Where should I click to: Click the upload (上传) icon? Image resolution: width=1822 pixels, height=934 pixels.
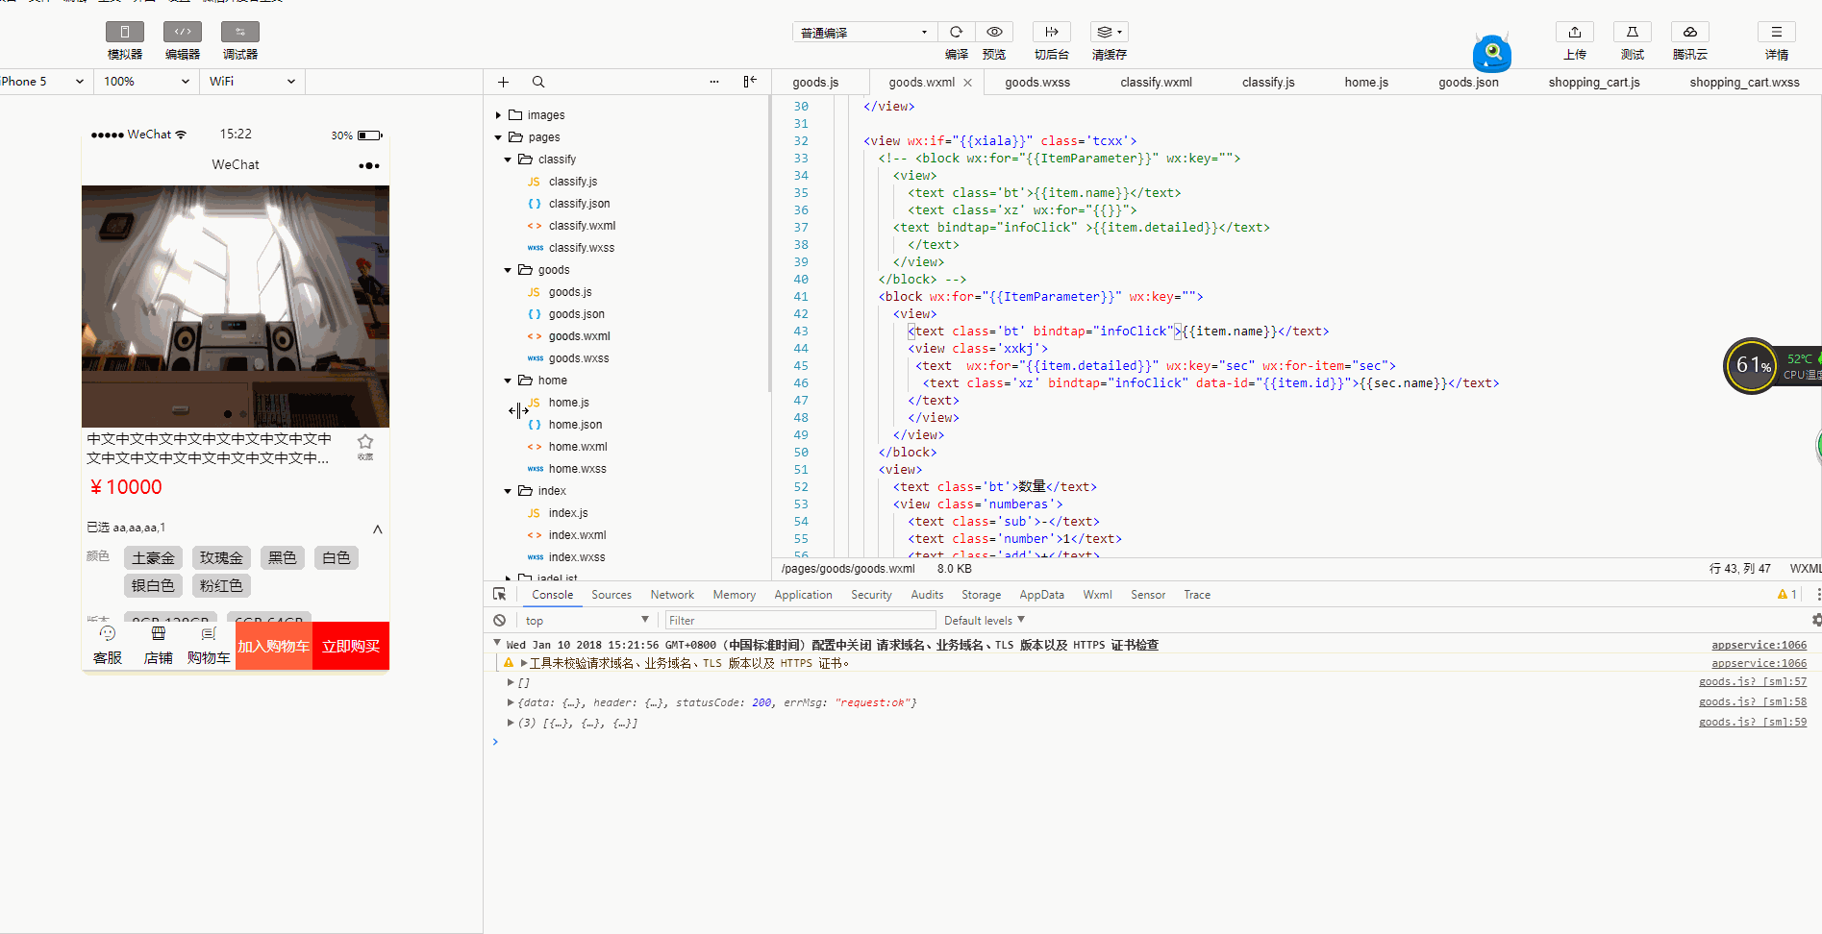point(1575,32)
